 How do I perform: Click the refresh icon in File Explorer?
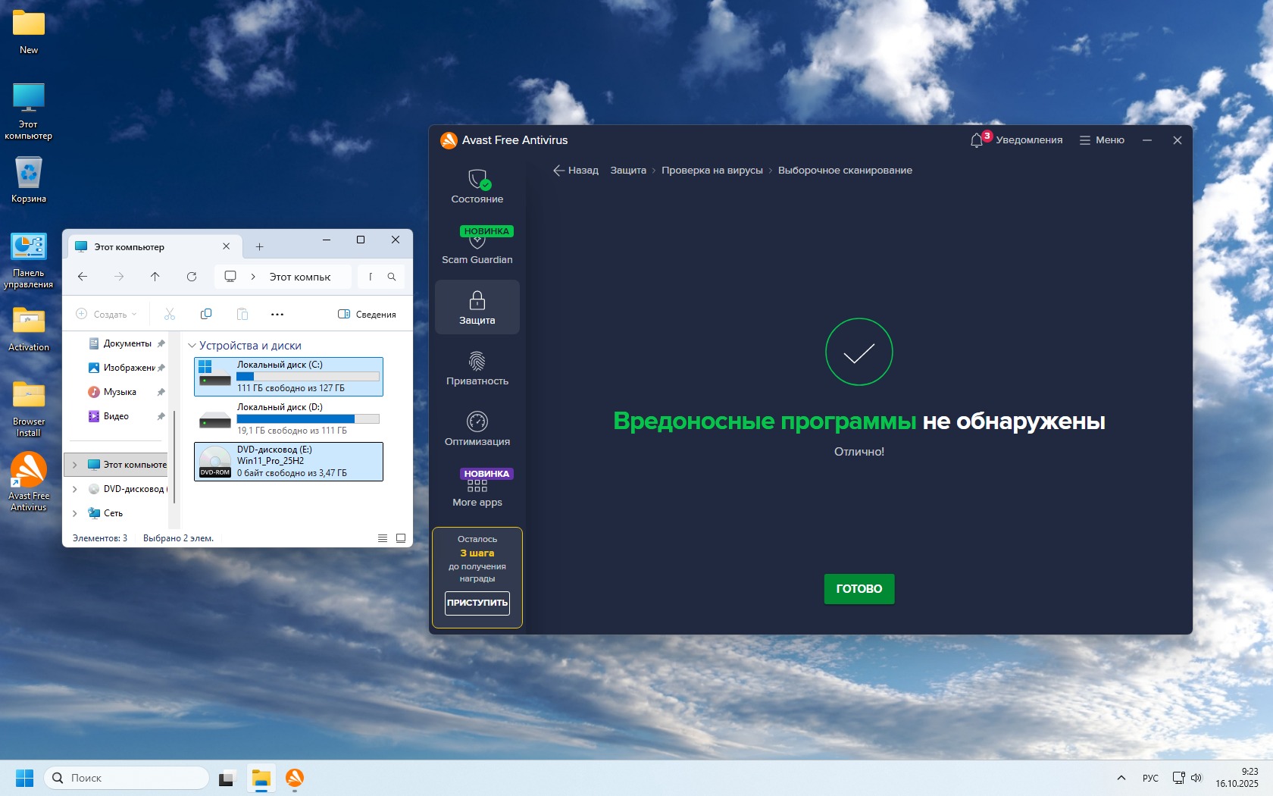pos(192,277)
